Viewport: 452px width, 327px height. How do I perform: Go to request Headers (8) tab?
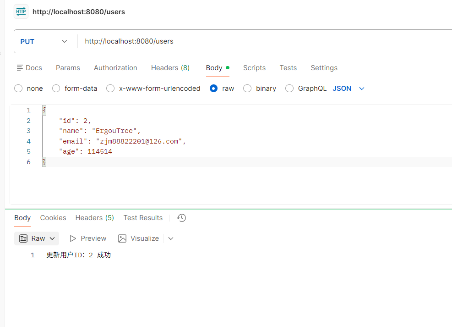point(170,68)
